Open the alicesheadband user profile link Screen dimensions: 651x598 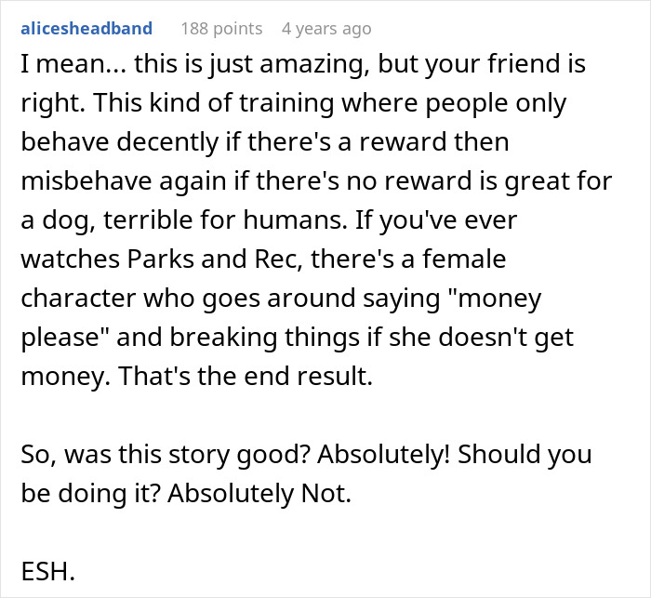tap(86, 29)
